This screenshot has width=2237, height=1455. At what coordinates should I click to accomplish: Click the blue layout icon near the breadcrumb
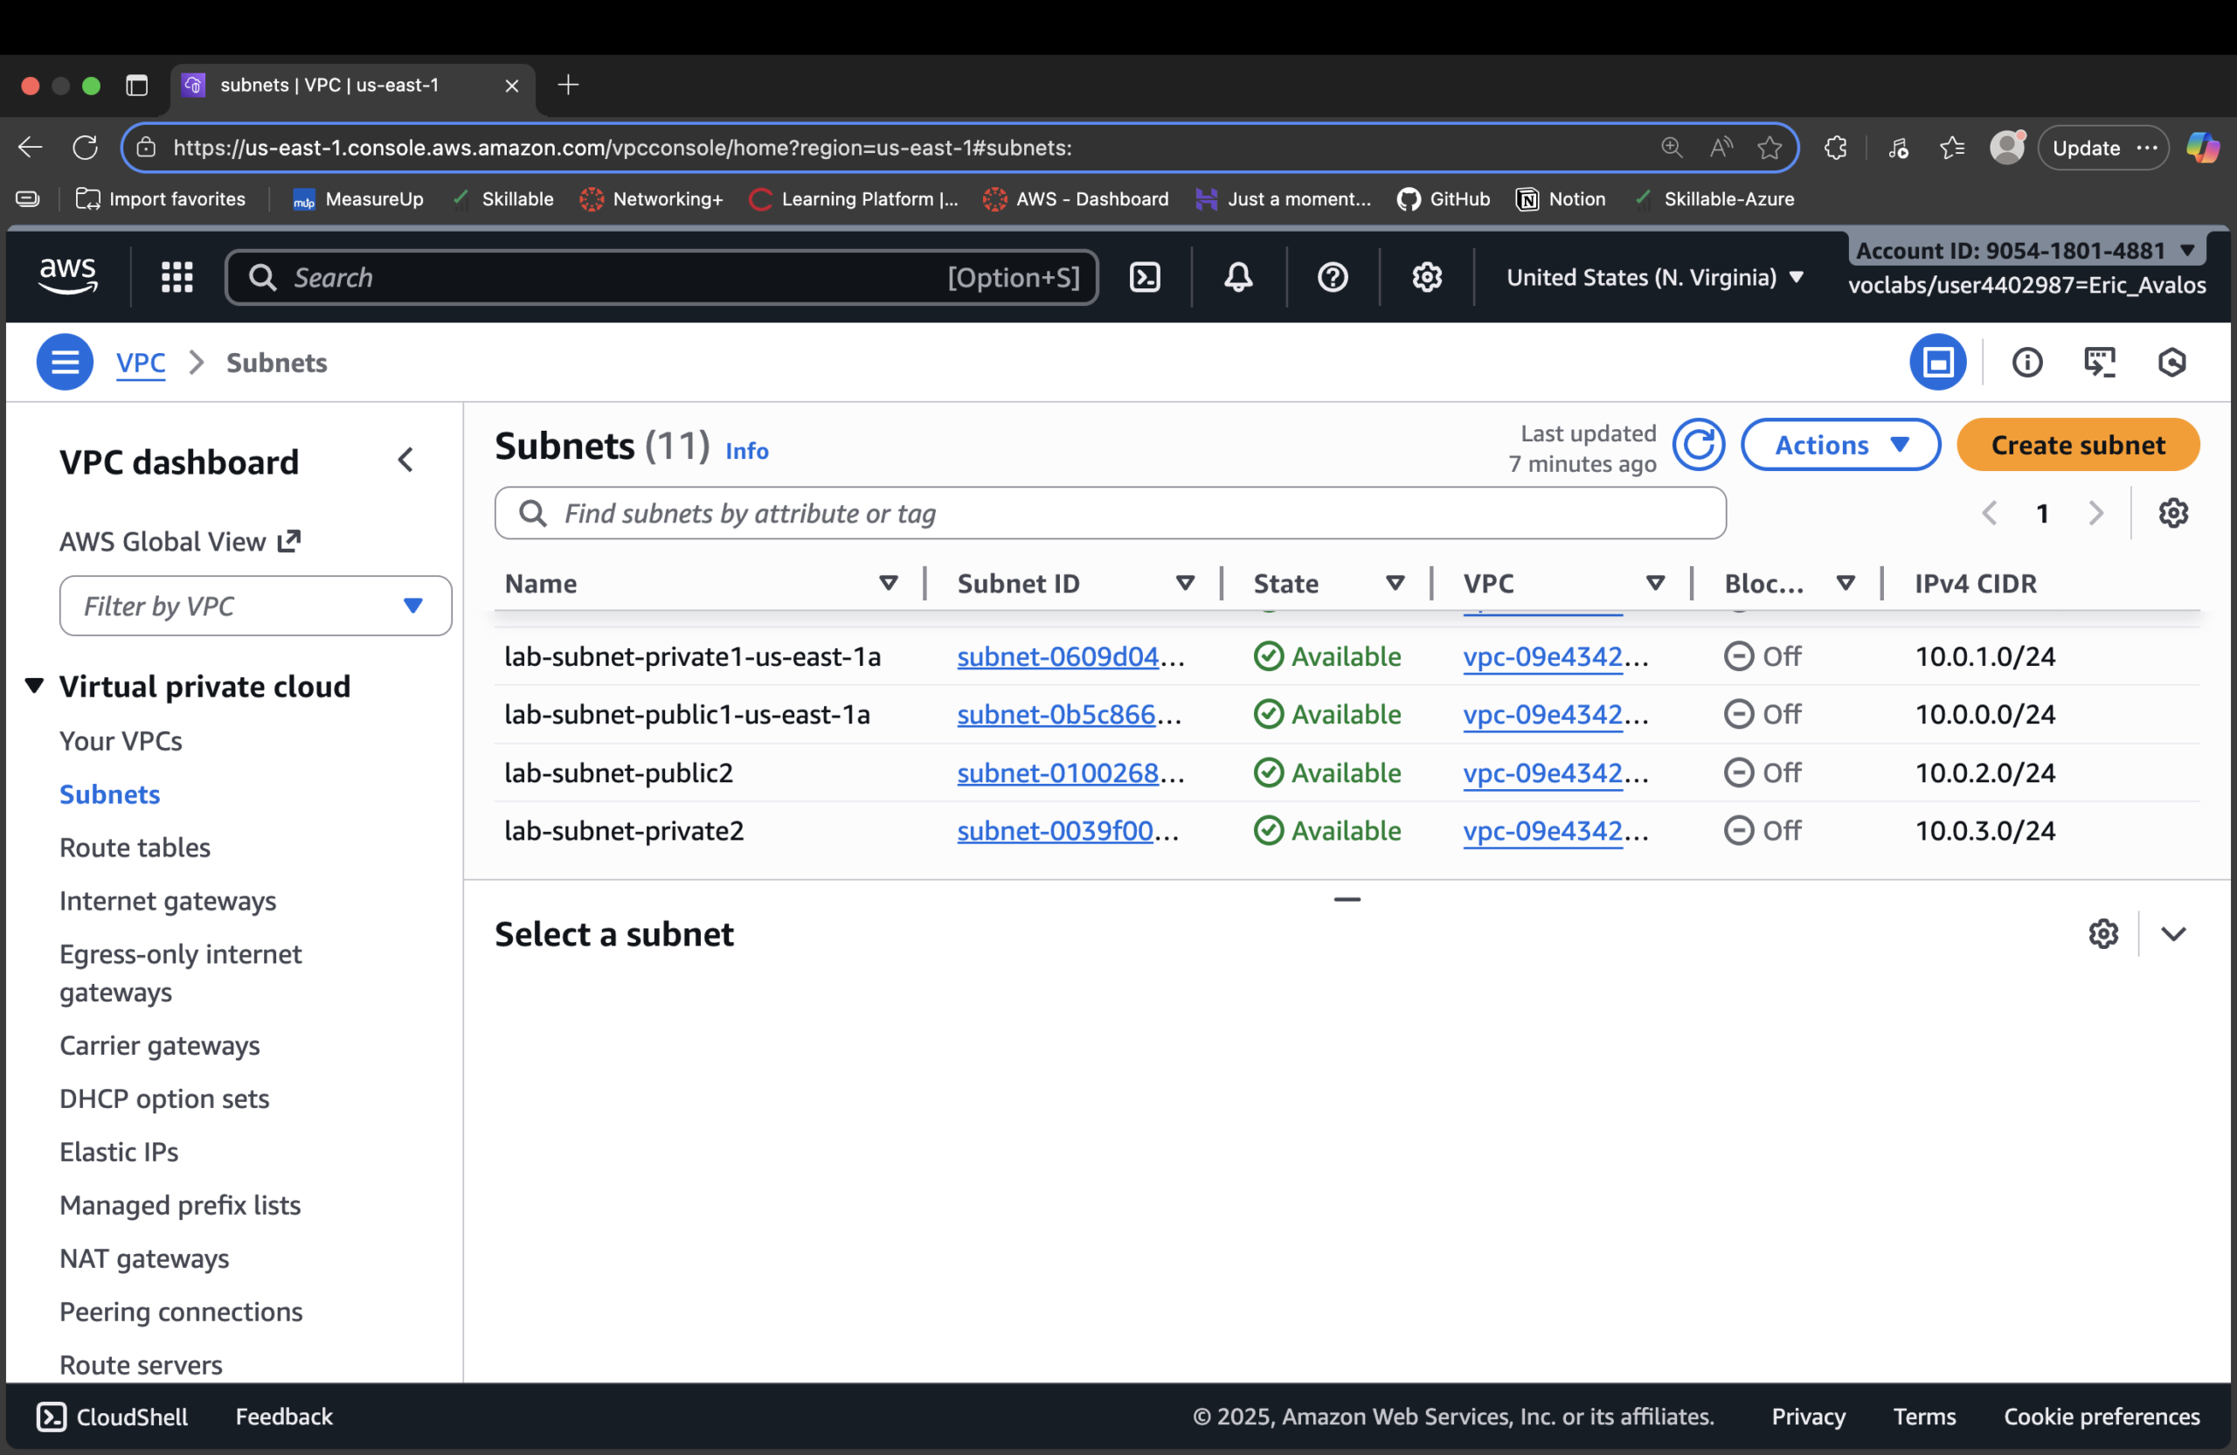[x=1938, y=361]
